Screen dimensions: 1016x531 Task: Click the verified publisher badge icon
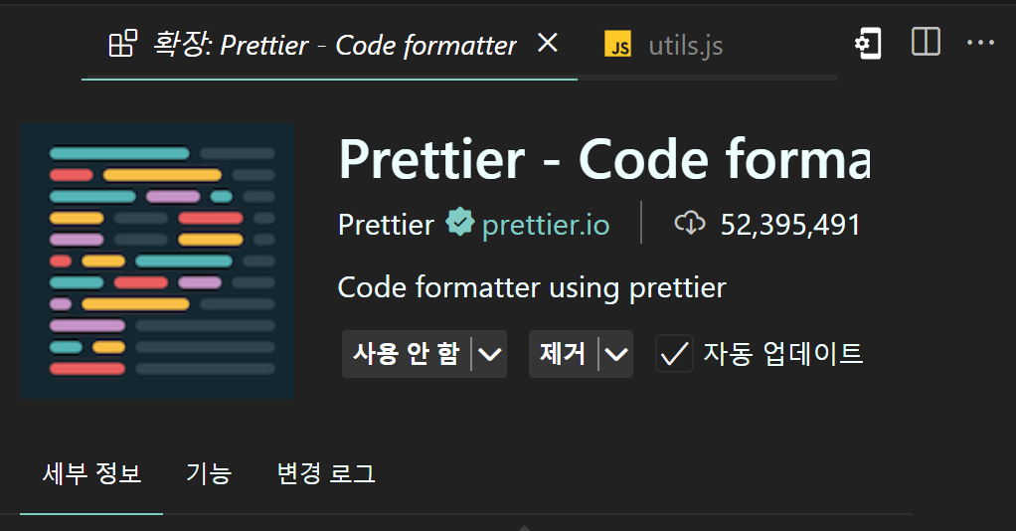tap(460, 223)
